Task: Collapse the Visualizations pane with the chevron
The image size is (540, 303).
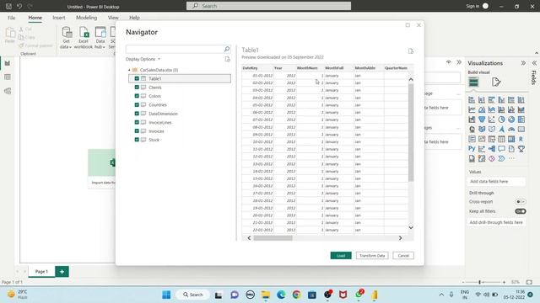Action: [523, 63]
